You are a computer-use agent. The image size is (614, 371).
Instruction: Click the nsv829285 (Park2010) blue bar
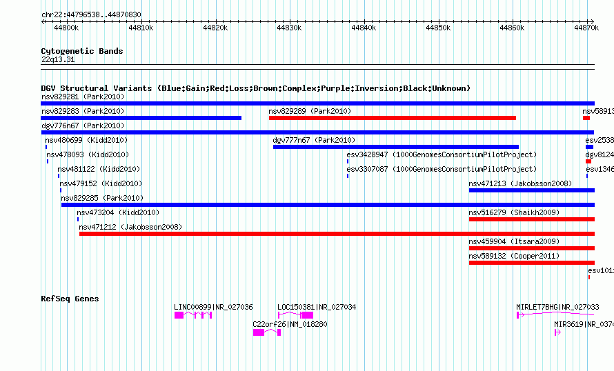click(328, 205)
